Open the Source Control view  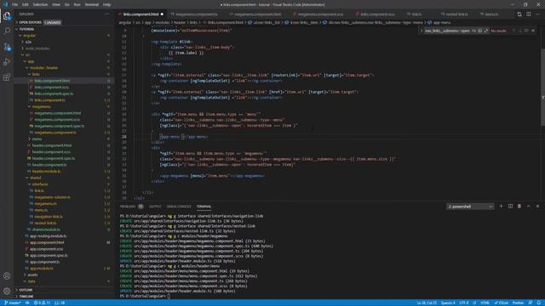(x=7, y=47)
